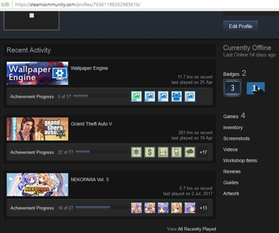Click the Wallpaper Engine achievement progress bar

point(100,96)
